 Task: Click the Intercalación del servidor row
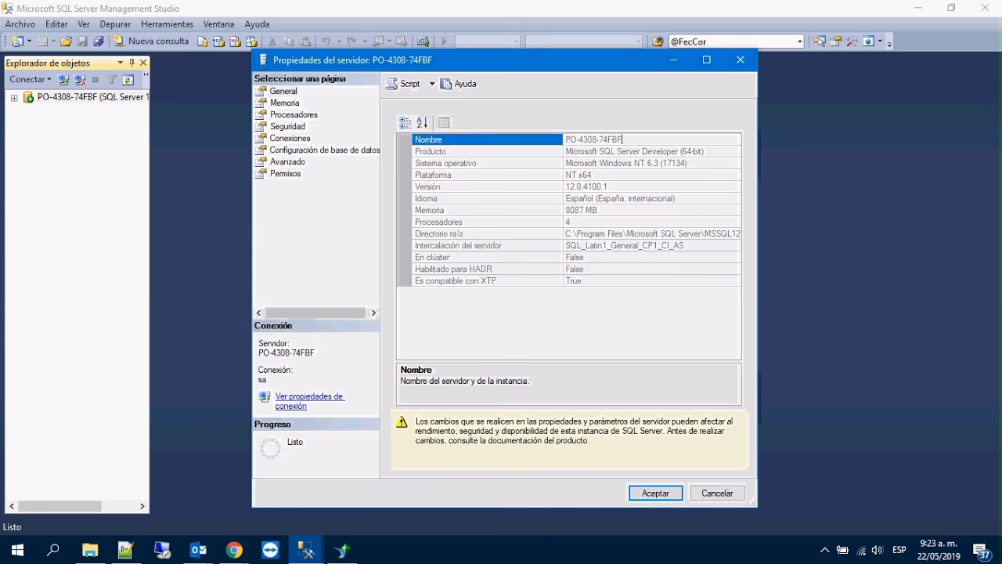(576, 245)
